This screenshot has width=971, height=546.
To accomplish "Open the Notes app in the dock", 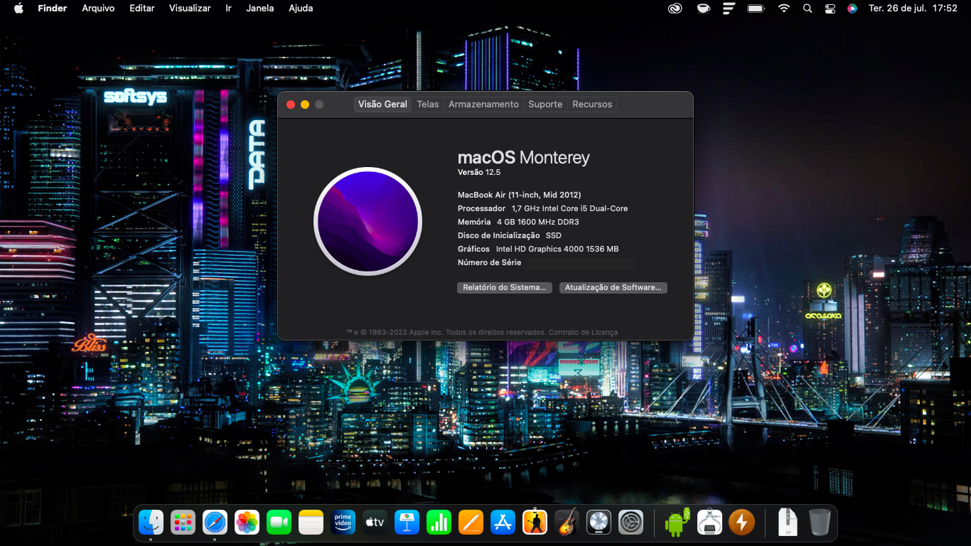I will [311, 523].
